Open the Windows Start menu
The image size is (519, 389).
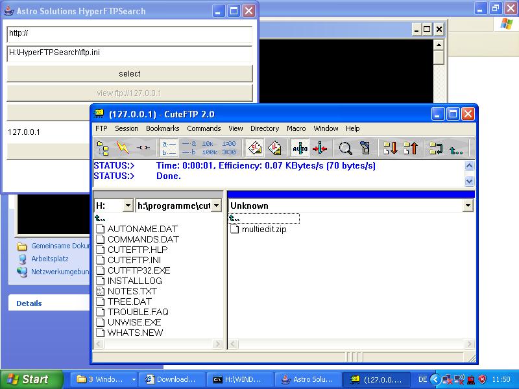pyautogui.click(x=31, y=379)
